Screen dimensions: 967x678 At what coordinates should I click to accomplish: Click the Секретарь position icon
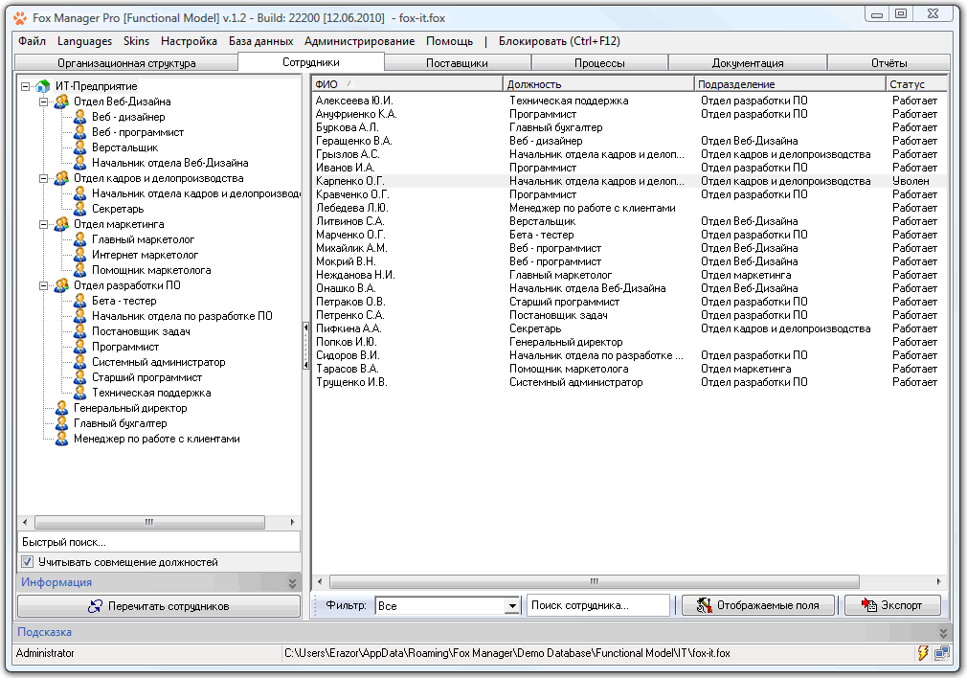click(x=79, y=209)
